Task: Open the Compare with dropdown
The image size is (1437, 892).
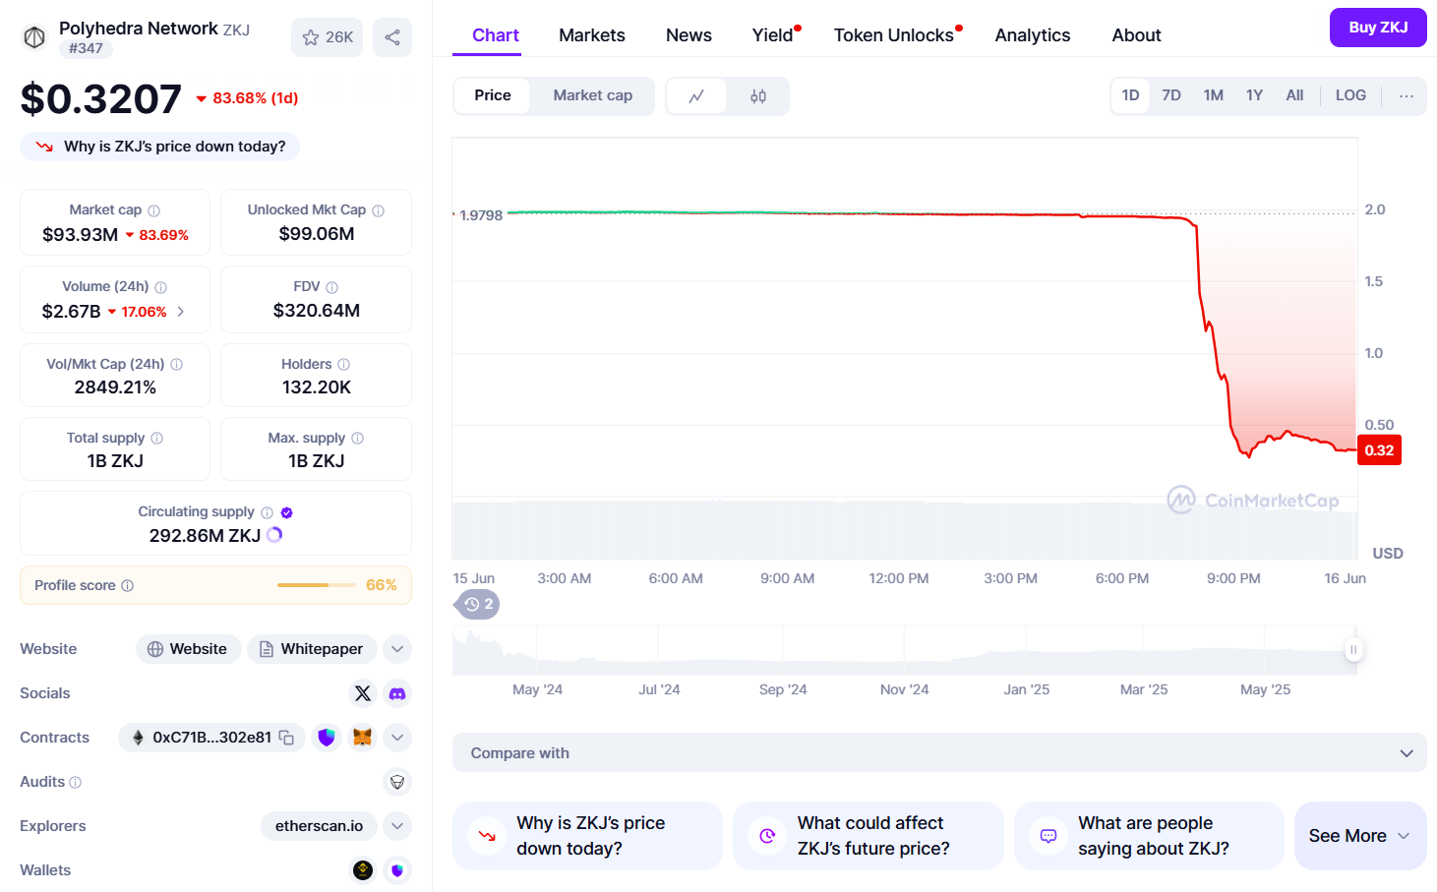Action: coord(937,752)
